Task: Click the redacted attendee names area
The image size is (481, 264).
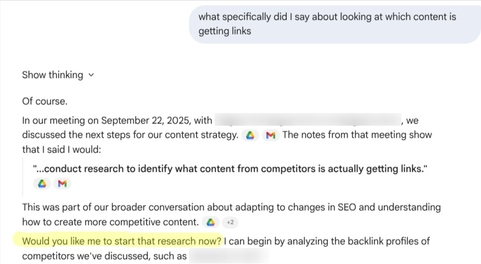Action: [x=307, y=120]
